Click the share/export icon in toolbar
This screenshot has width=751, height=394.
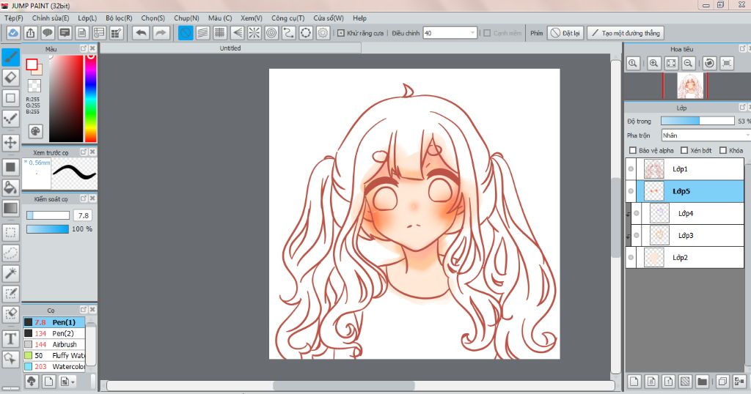[x=30, y=33]
